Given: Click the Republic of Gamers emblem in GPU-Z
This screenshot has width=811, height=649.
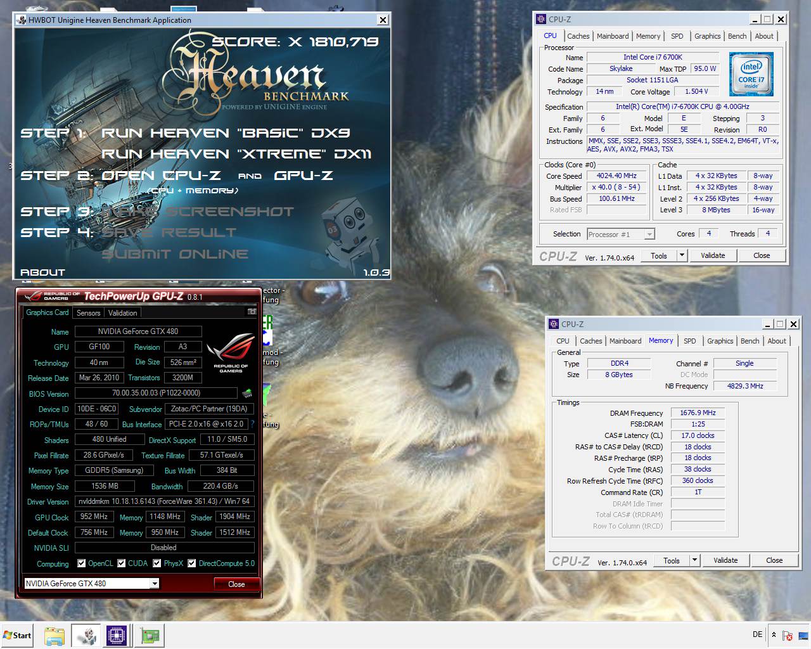Looking at the screenshot, I should click(x=230, y=352).
